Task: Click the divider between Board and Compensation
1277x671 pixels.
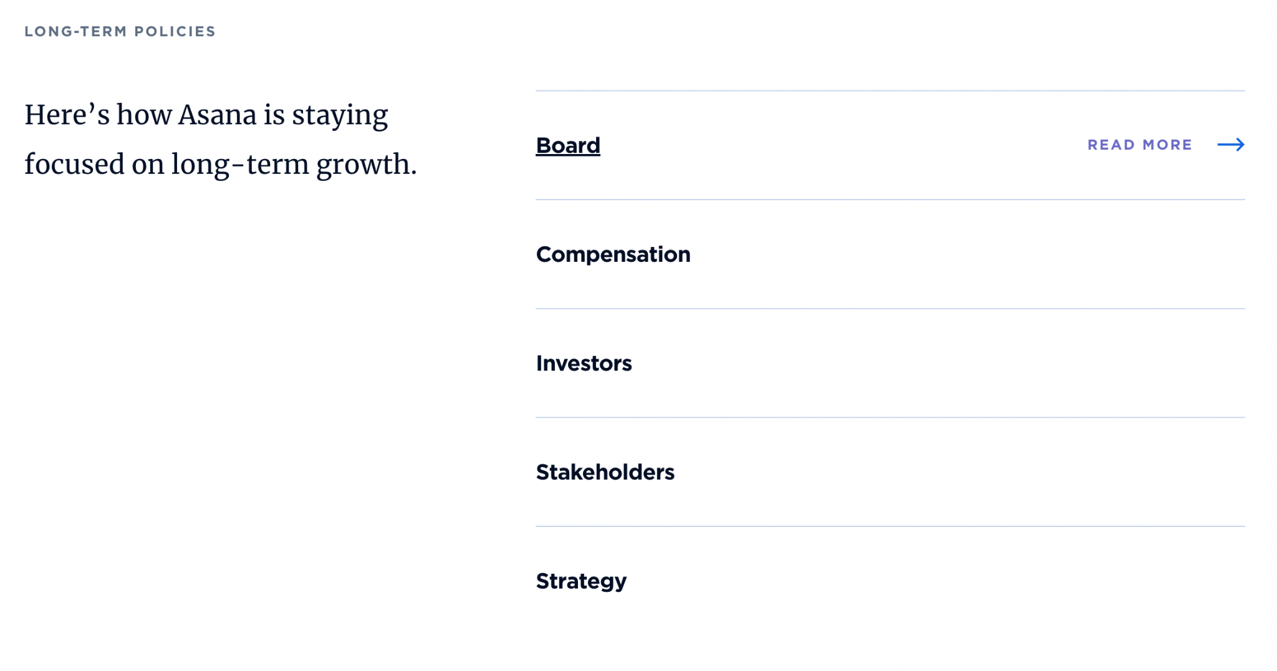Action: pos(890,200)
